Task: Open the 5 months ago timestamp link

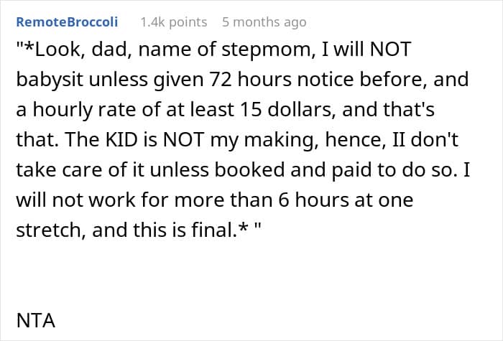Action: (264, 22)
